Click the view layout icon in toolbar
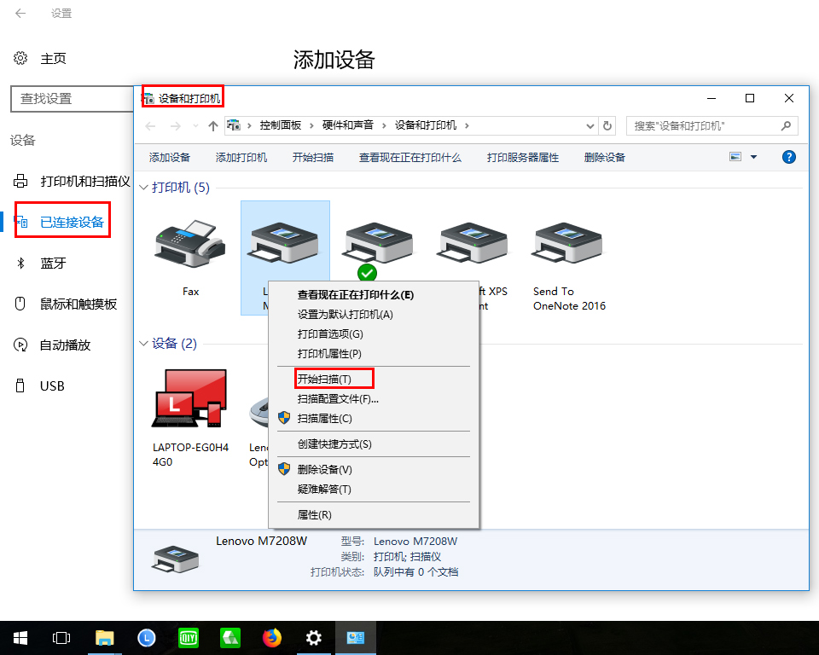819x655 pixels. point(735,157)
